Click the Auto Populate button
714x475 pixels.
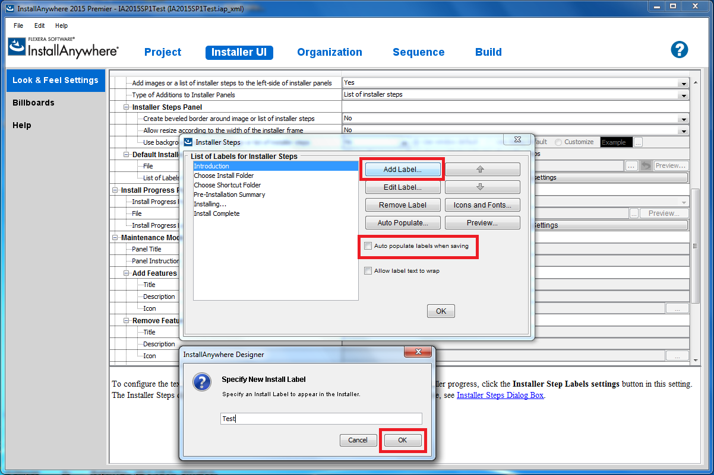click(x=403, y=223)
